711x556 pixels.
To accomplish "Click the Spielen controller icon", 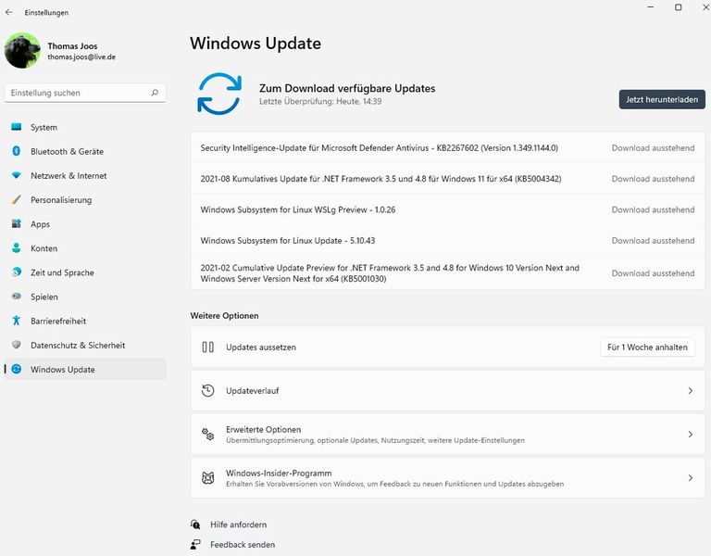I will tap(17, 297).
